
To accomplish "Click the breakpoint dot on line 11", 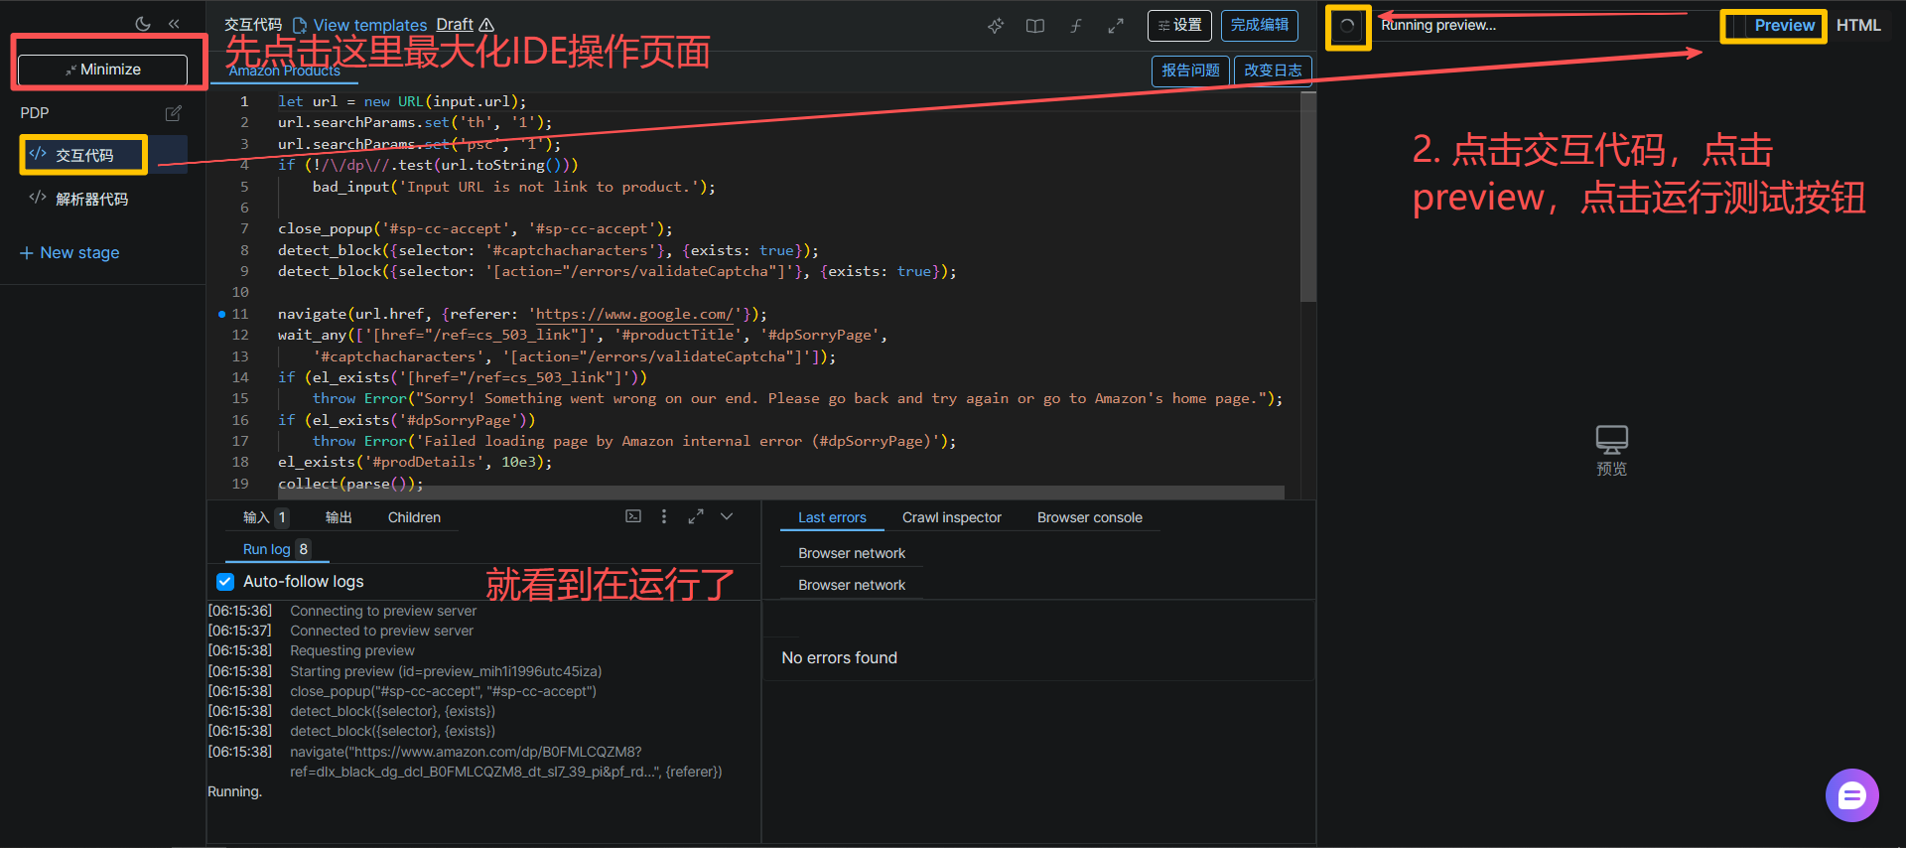I will tap(221, 314).
